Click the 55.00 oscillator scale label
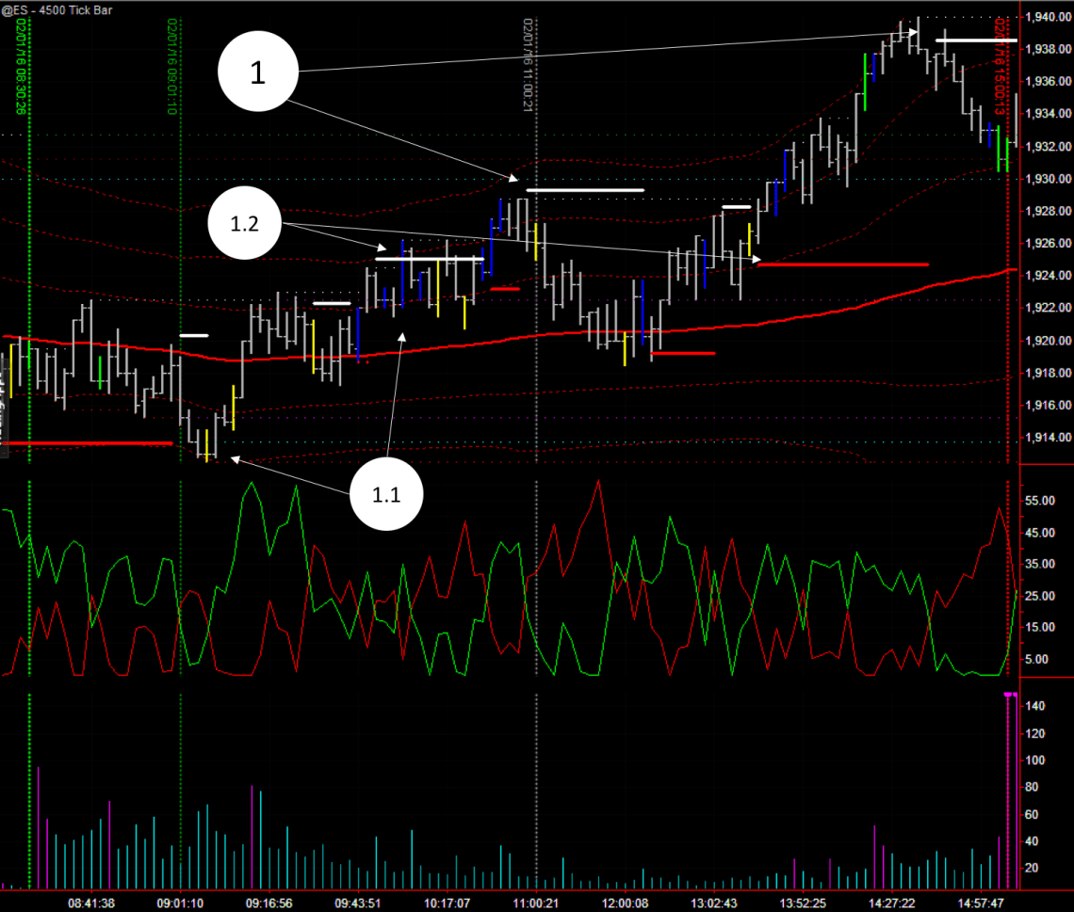 (x=1040, y=502)
